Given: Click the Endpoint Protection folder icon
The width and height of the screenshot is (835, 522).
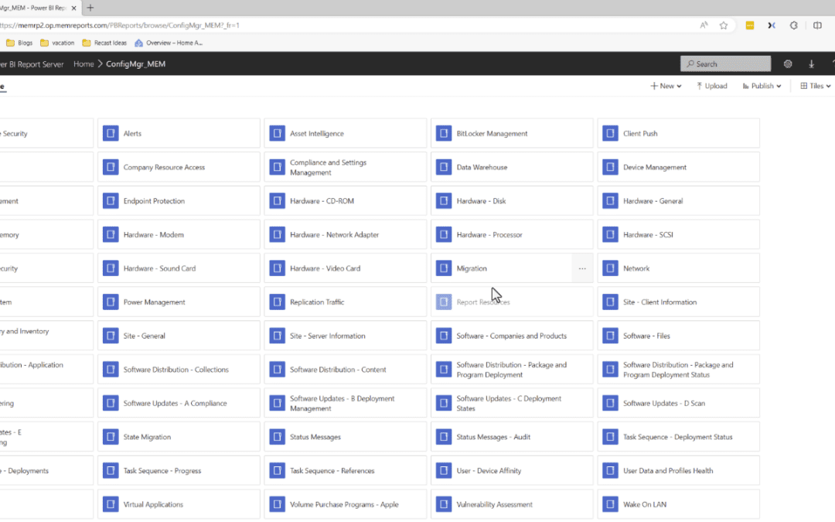Looking at the screenshot, I should (x=111, y=201).
